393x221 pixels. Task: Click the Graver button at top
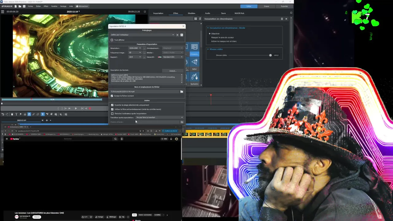tap(267, 6)
